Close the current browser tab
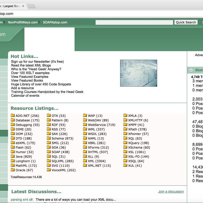The height and width of the screenshot is (203, 203). coord(23,6)
